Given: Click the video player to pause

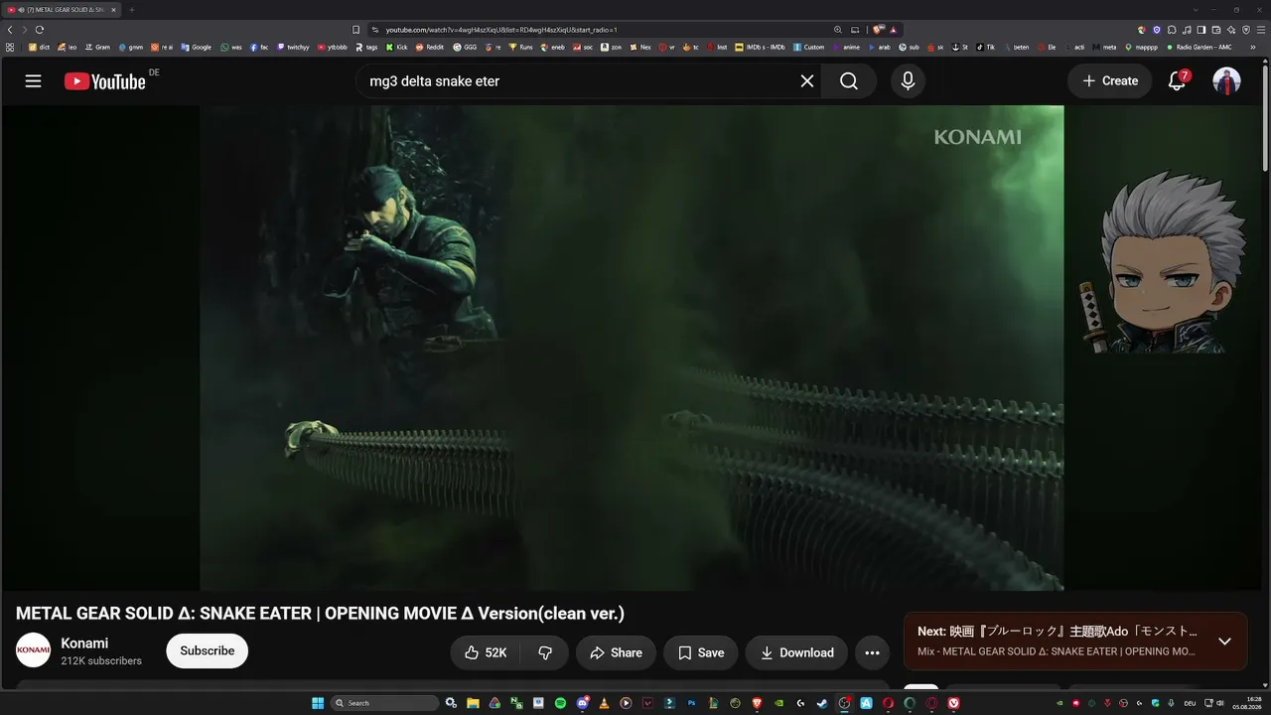Looking at the screenshot, I should click(x=632, y=348).
